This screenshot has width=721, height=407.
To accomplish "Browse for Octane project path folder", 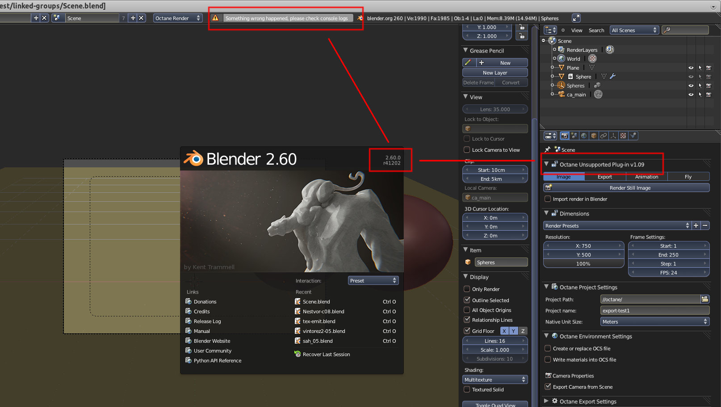I will pos(705,299).
